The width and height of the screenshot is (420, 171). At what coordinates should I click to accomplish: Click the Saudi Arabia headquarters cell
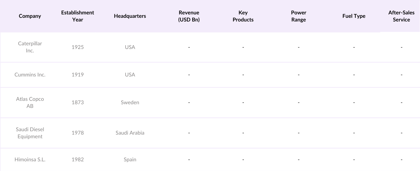click(130, 133)
